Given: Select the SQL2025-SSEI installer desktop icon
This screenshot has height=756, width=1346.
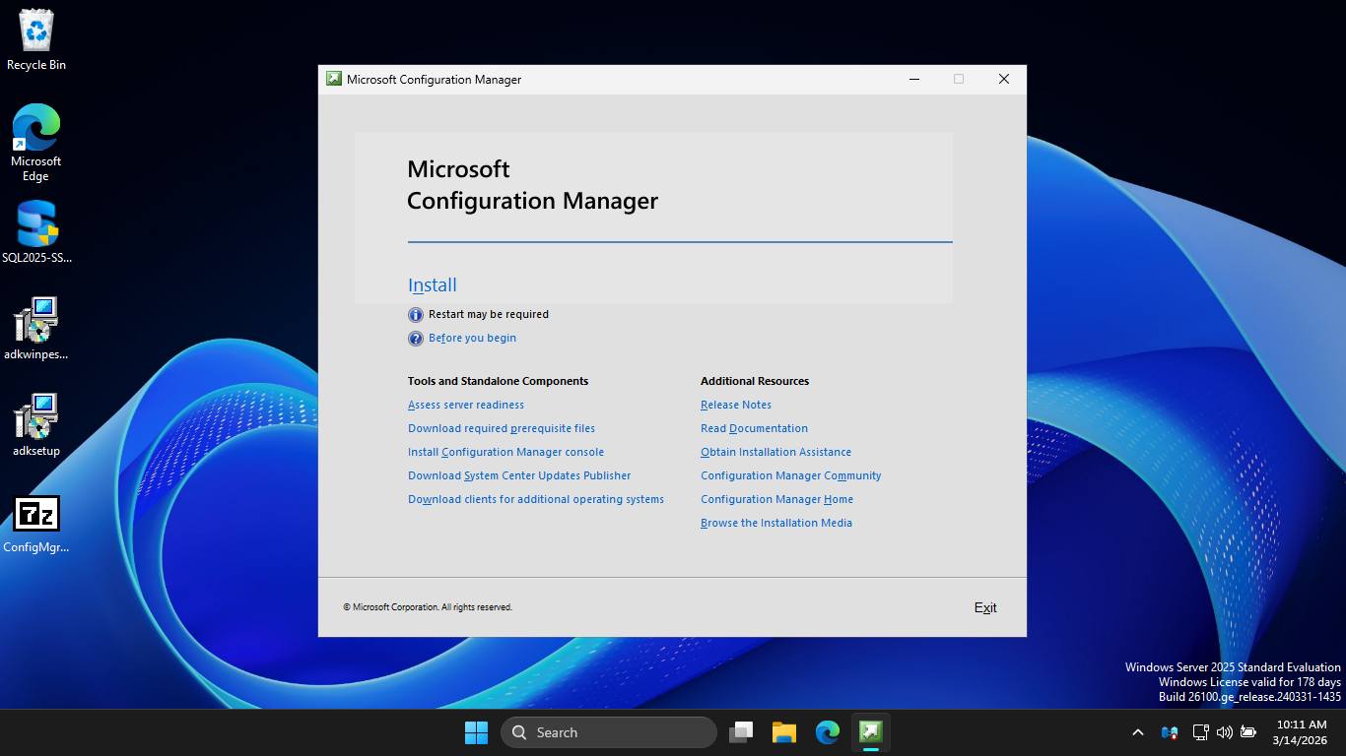Looking at the screenshot, I should (36, 232).
